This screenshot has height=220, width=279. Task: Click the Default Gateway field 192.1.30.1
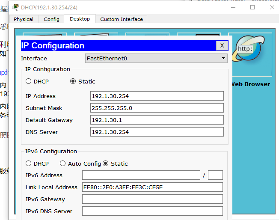157,120
